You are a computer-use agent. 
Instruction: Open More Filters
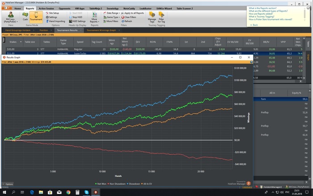pos(111,21)
